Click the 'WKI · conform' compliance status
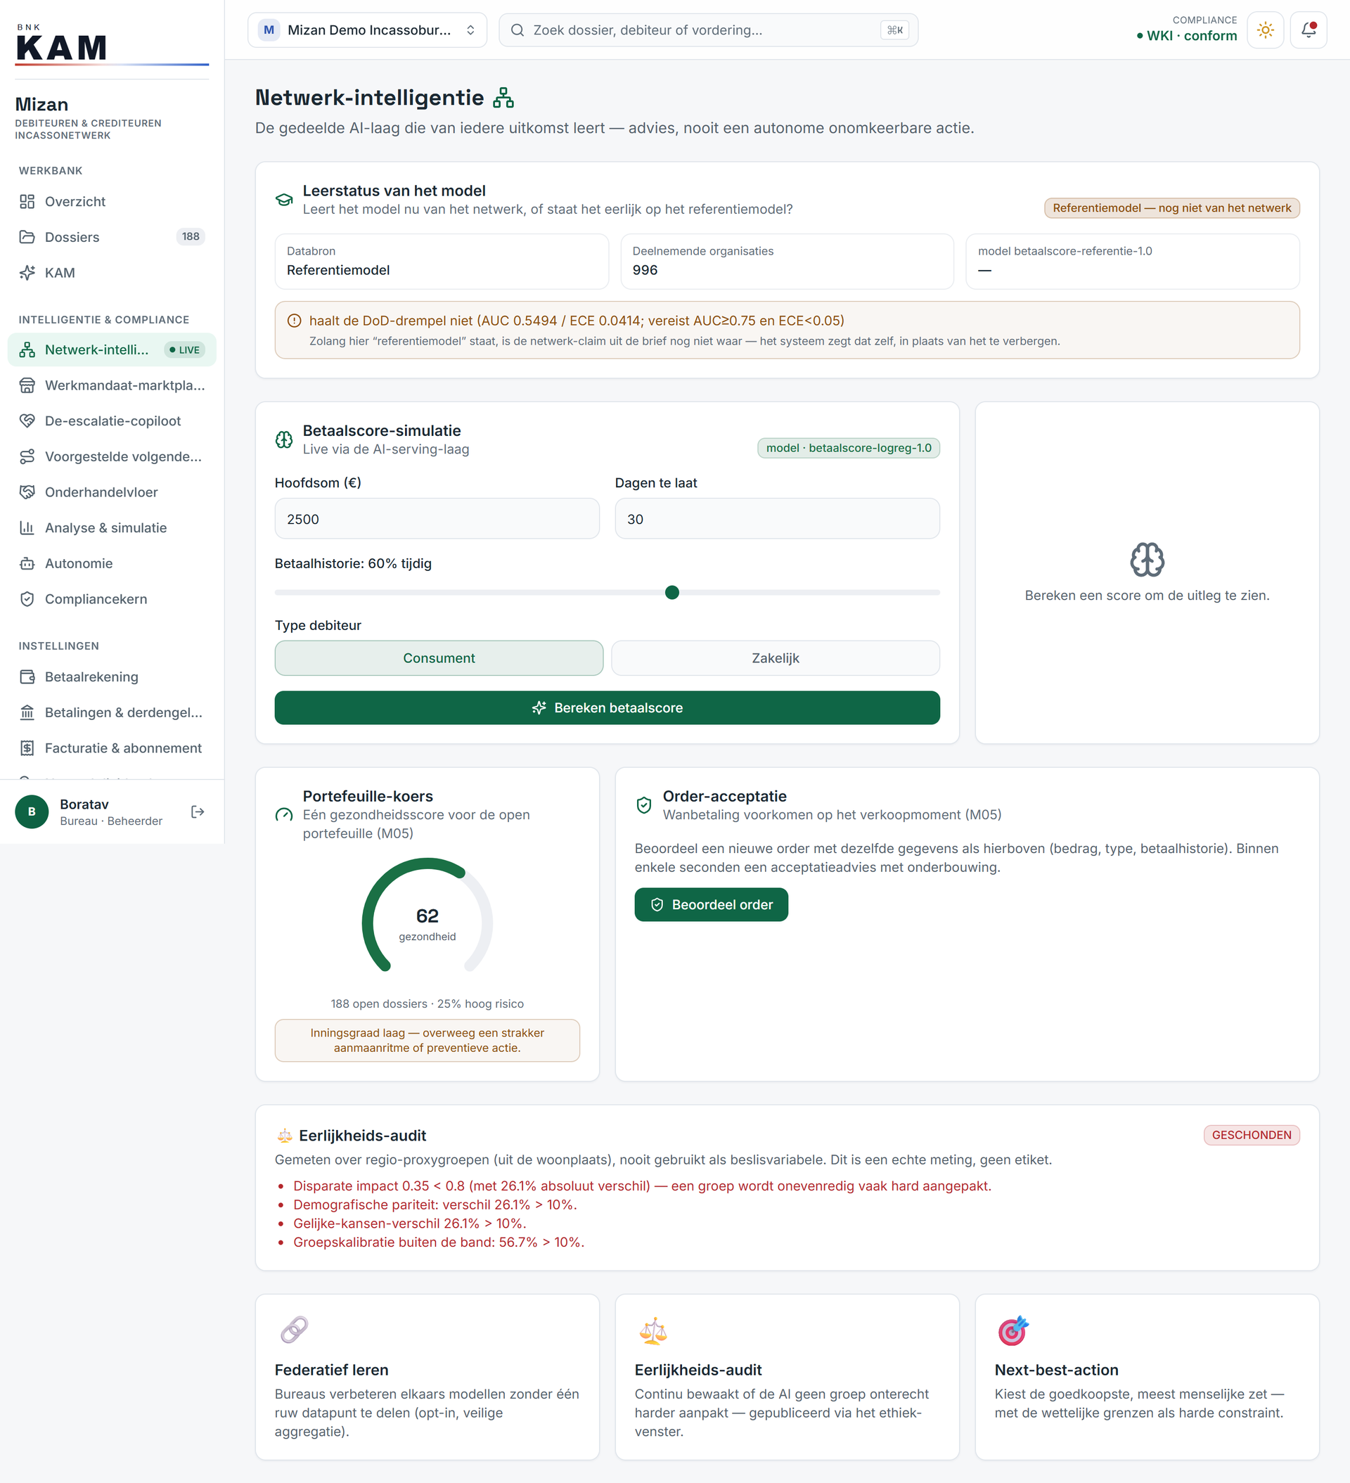 (x=1187, y=35)
